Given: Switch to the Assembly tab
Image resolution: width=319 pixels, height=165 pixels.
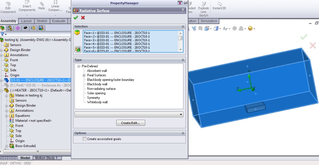Looking at the screenshot, I should [x=9, y=21].
